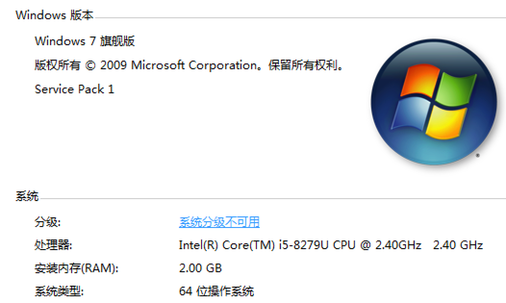Click the registered trademark mark beside the logo

[x=477, y=155]
